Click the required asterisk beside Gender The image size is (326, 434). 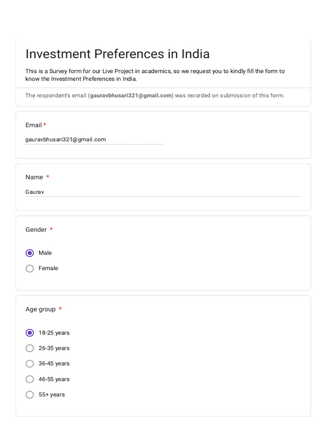tap(51, 230)
